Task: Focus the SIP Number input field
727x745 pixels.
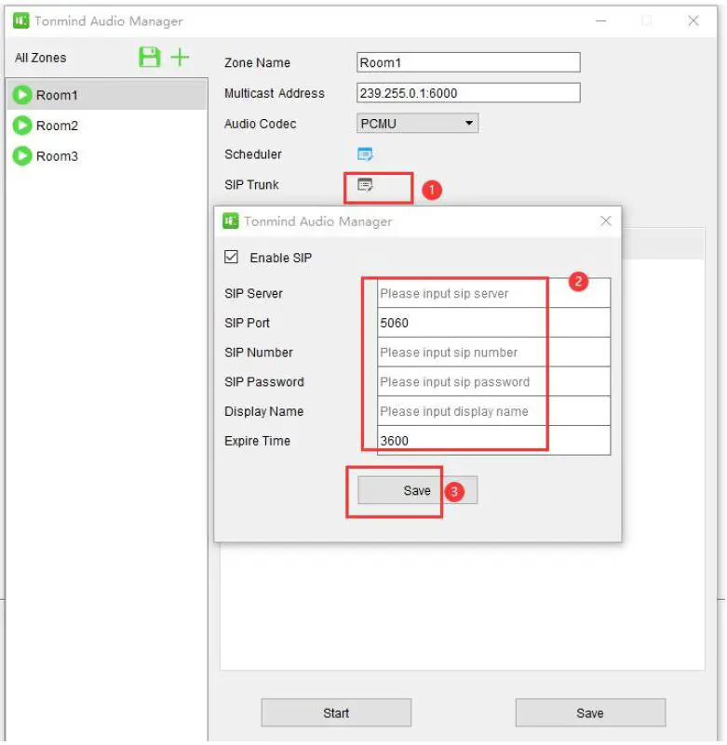Action: (x=493, y=353)
